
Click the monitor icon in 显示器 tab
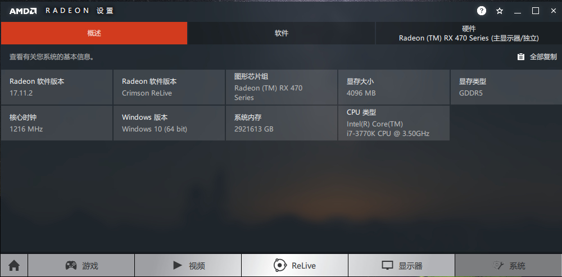(x=387, y=266)
